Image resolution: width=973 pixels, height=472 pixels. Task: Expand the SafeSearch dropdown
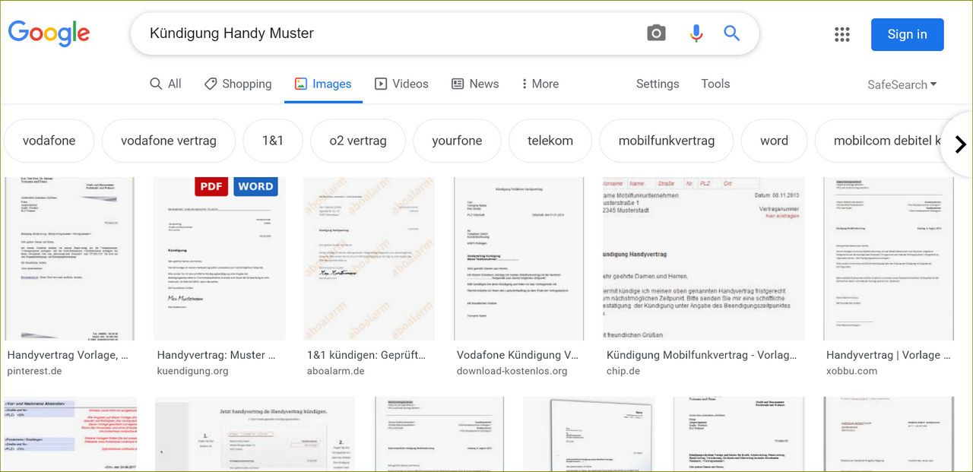902,84
